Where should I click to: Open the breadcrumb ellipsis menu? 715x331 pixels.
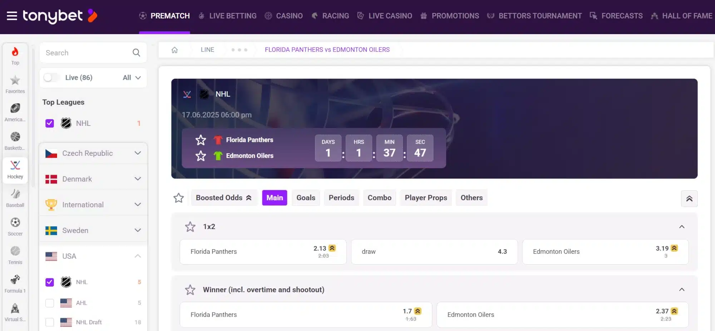[239, 50]
